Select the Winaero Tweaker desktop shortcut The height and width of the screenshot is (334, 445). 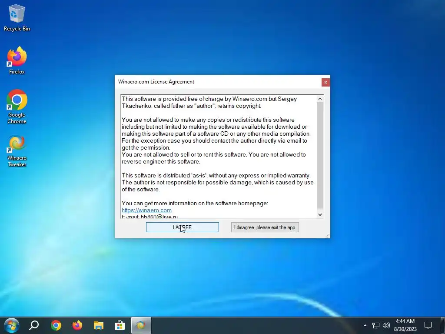[17, 151]
